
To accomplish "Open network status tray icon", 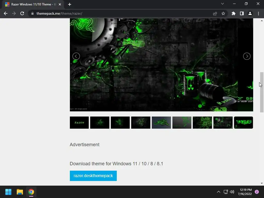I will click(x=226, y=192).
